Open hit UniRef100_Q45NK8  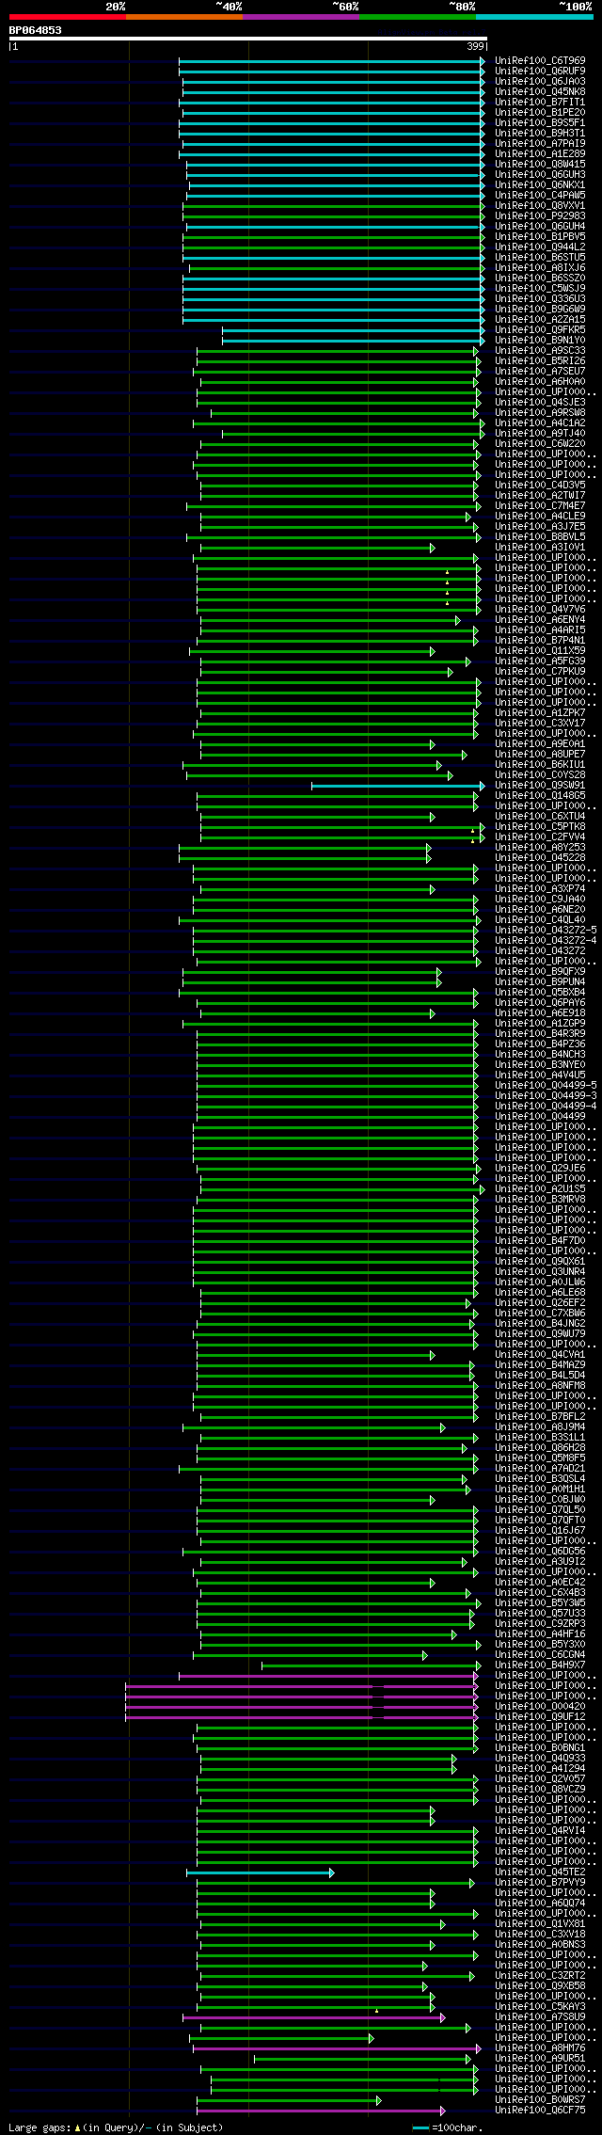click(540, 92)
